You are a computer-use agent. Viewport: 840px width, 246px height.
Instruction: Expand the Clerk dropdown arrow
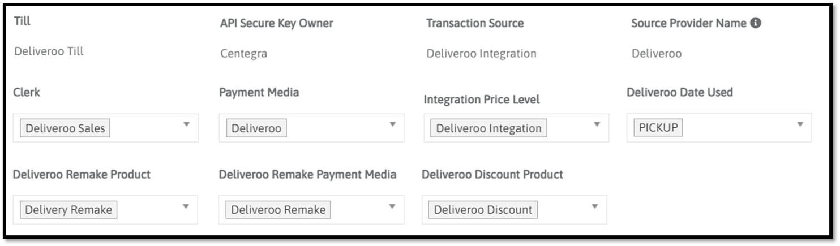coord(187,124)
